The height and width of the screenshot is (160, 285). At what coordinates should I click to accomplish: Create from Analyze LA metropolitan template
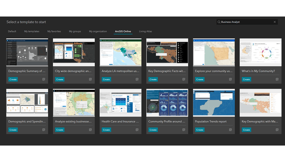(x=106, y=79)
